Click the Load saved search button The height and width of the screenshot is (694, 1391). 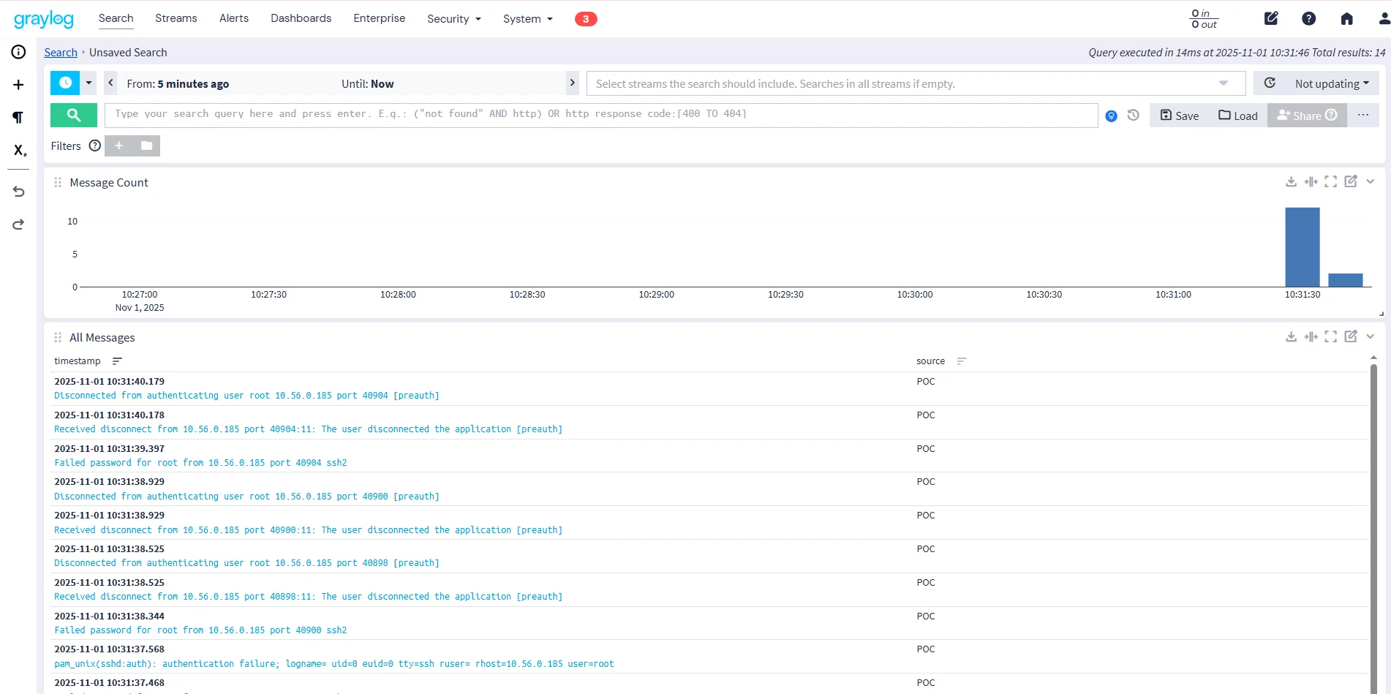tap(1238, 116)
